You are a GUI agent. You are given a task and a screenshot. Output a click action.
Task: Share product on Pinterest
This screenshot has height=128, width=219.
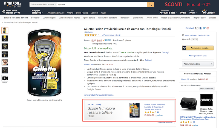[208, 28]
